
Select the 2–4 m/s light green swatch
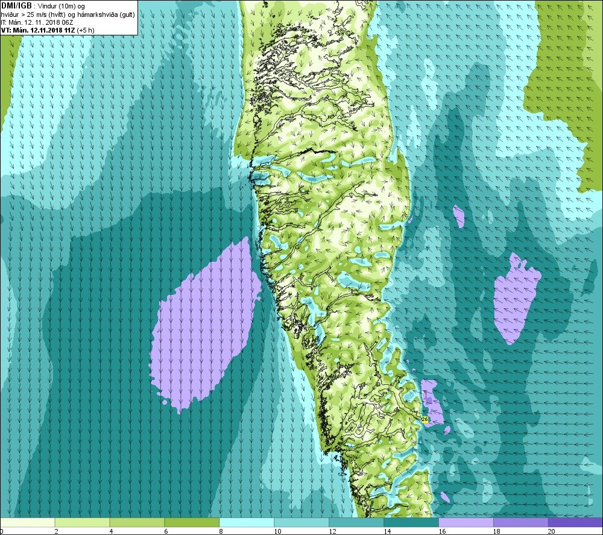click(x=82, y=522)
